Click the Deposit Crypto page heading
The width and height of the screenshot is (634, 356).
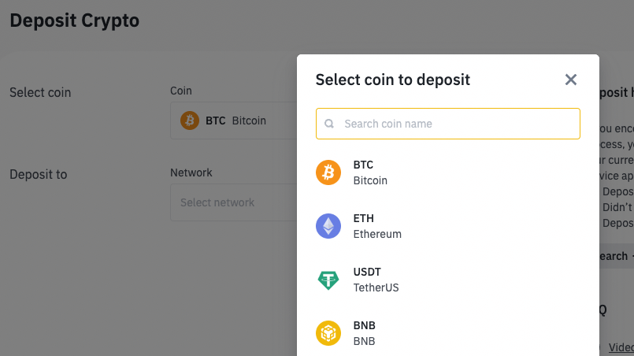[74, 20]
